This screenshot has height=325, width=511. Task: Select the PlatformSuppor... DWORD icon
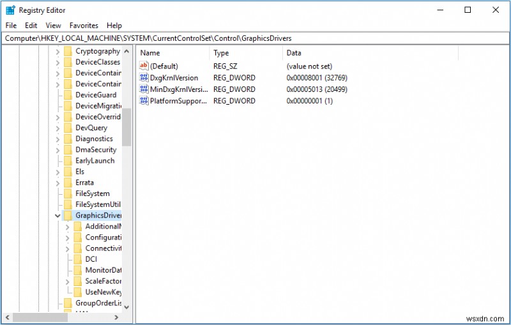(144, 101)
